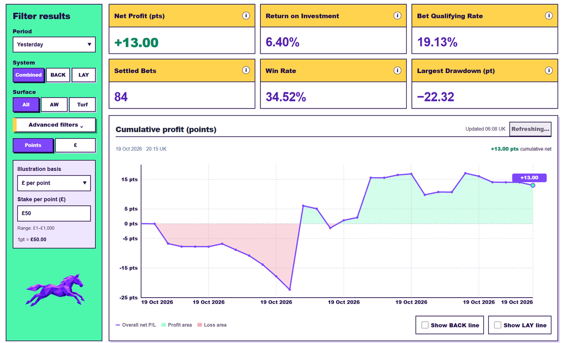This screenshot has width=566, height=343.
Task: Click the +13.00 tooltip badge on chart
Action: pyautogui.click(x=529, y=178)
